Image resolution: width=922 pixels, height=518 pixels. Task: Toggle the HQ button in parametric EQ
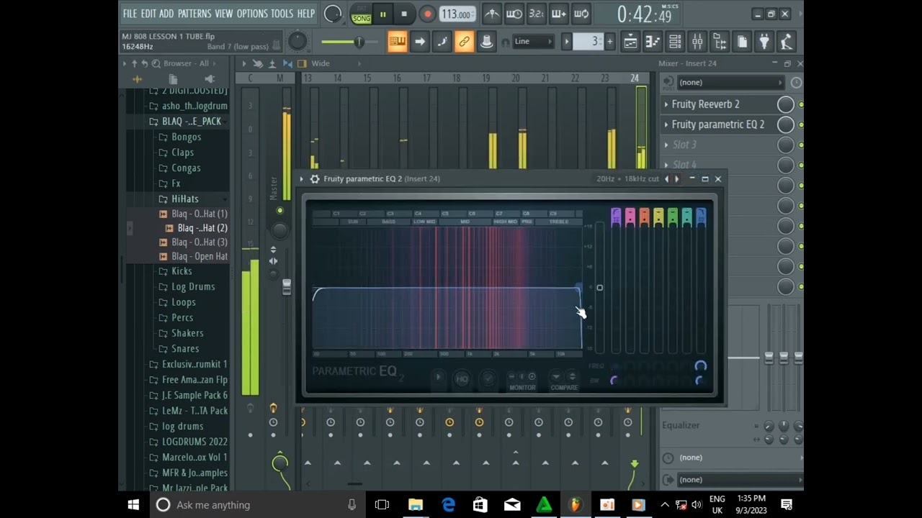[462, 378]
